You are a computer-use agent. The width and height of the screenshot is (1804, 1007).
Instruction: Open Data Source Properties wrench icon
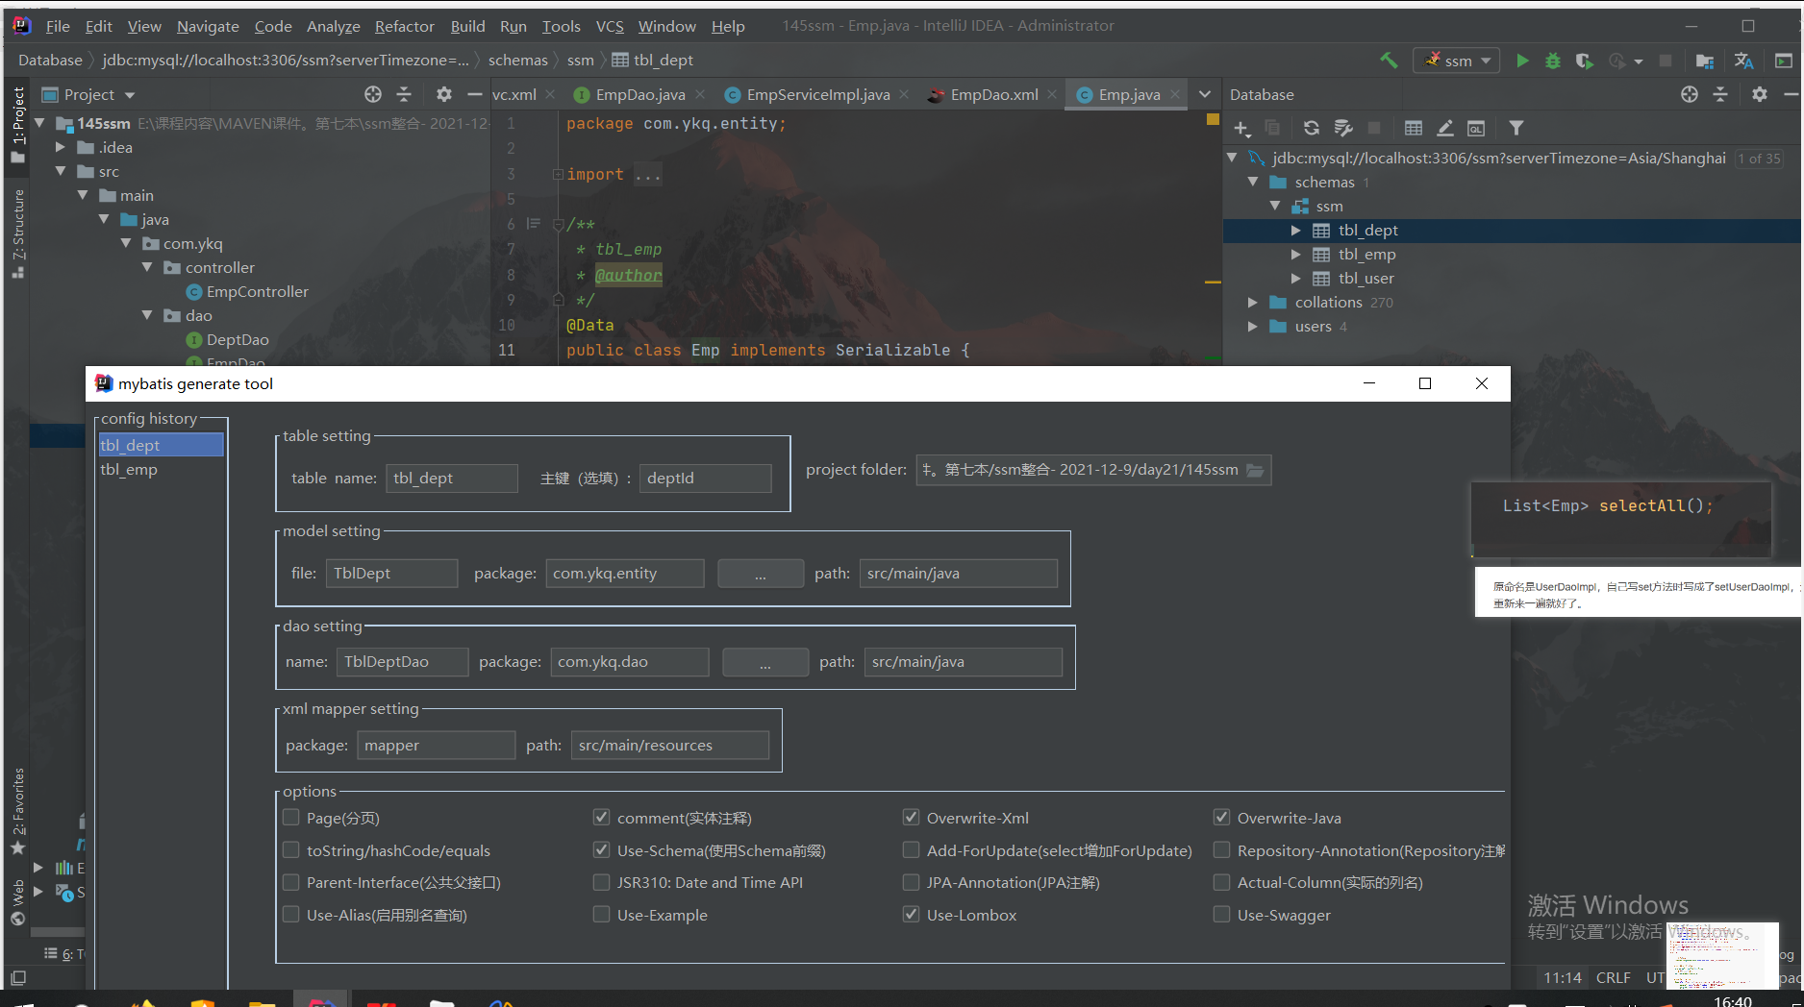tap(1343, 128)
